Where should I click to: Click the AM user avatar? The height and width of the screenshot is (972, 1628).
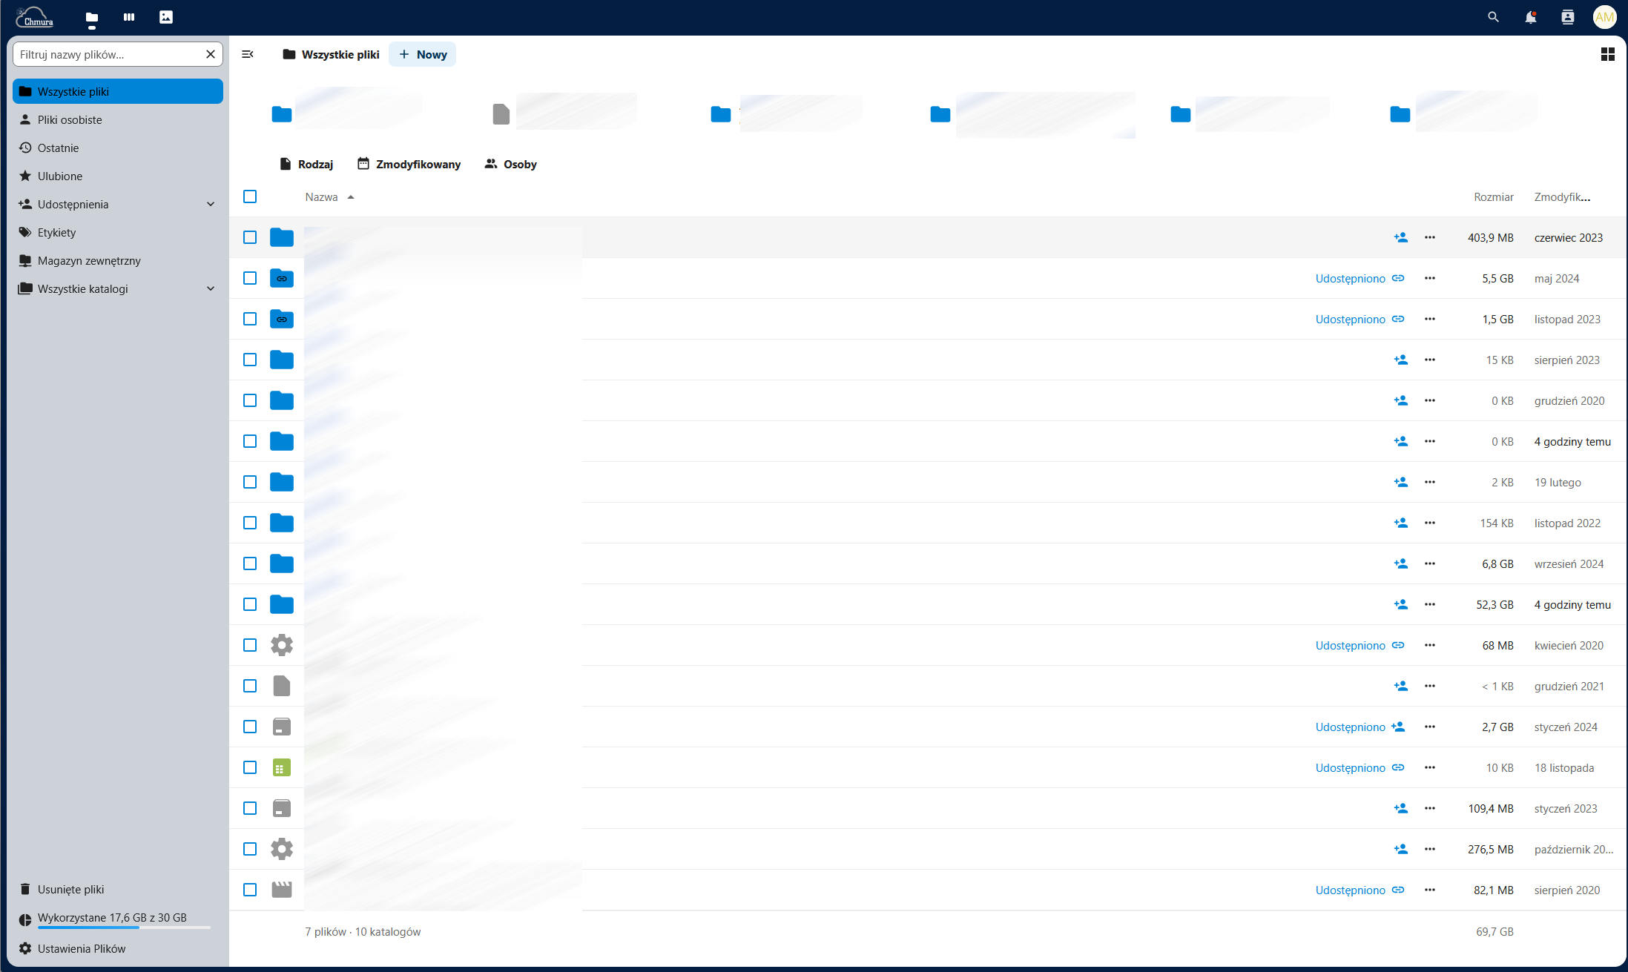pos(1604,17)
